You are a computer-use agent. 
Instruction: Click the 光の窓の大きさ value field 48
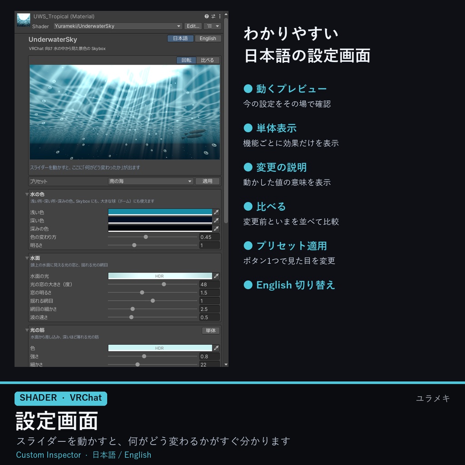point(209,284)
